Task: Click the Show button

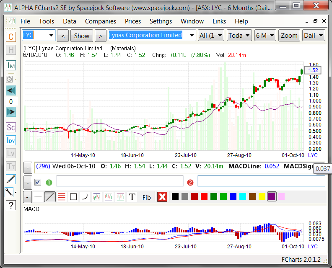Action: tap(81, 36)
